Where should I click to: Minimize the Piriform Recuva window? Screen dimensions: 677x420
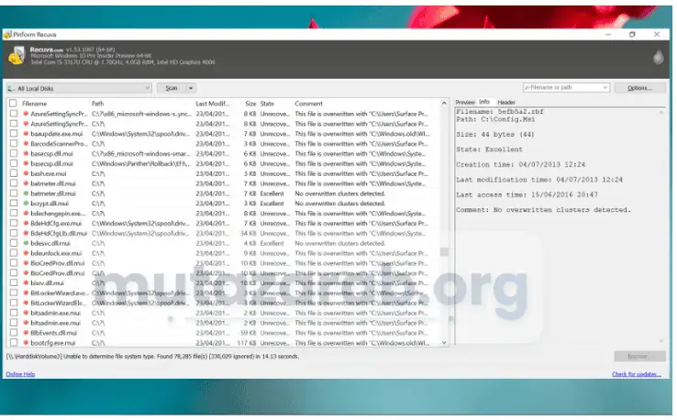608,34
